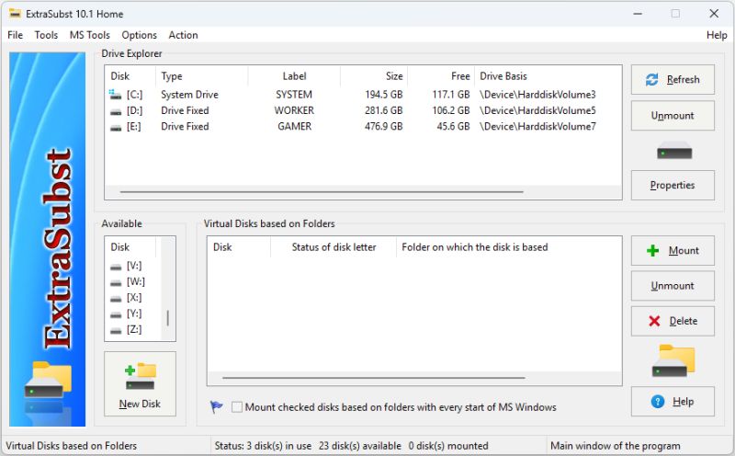
Task: Open Properties of the selected drive
Action: click(x=673, y=185)
